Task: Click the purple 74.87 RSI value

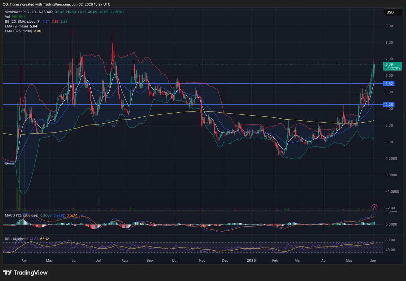Action: pos(34,239)
